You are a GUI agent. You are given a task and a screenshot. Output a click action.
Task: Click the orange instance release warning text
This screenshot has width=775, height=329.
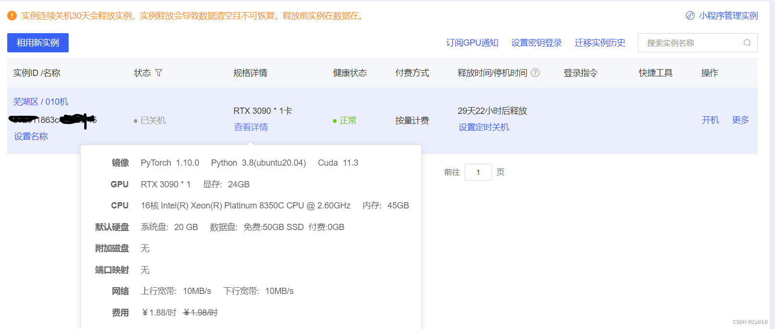click(193, 16)
